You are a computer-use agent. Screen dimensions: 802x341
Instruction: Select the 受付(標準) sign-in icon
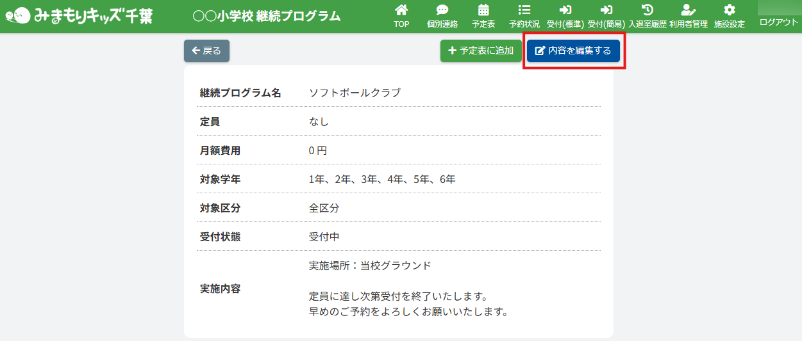point(565,10)
